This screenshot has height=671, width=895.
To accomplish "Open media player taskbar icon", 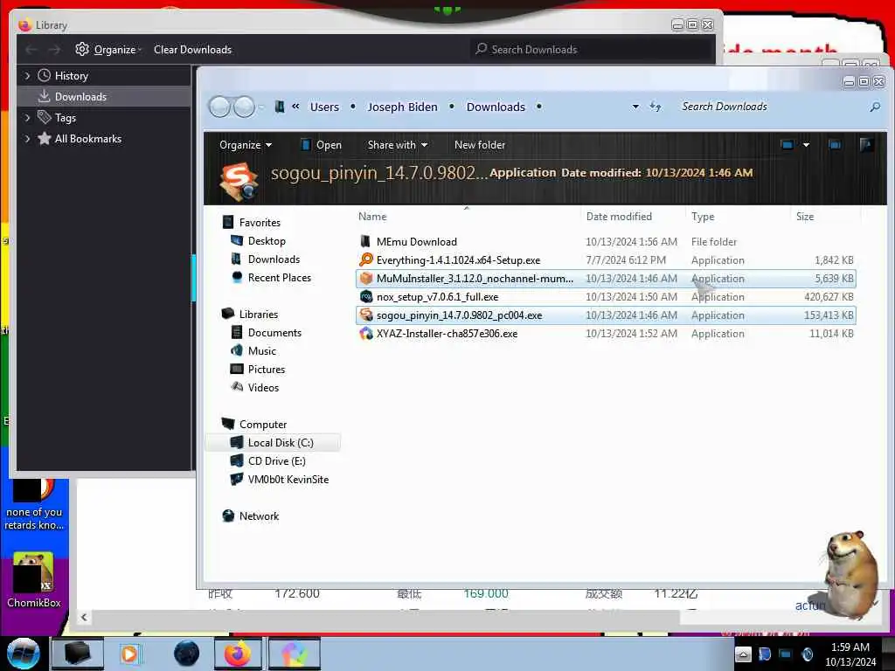I will 129,654.
